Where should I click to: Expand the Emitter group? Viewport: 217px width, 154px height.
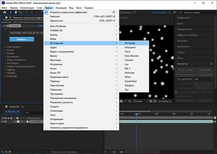point(5,50)
